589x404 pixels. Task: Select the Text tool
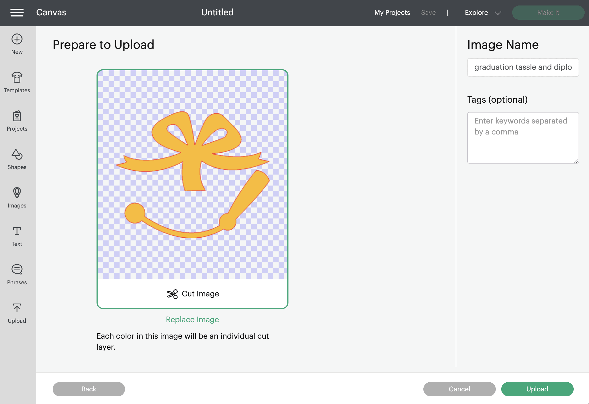pos(17,236)
